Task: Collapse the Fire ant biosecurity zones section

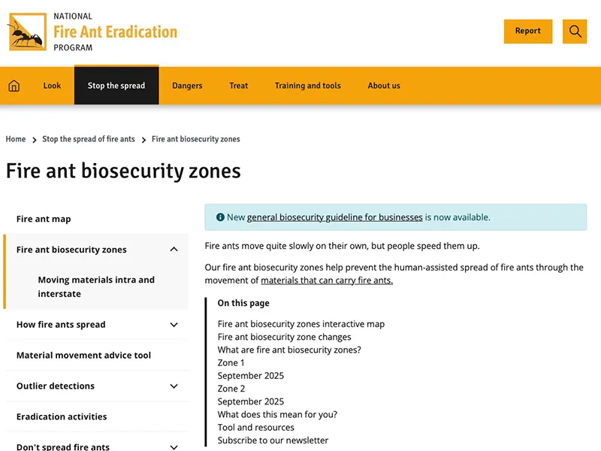Action: point(174,250)
